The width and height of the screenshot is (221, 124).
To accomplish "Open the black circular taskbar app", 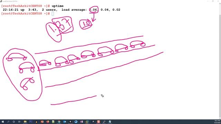I will point(70,122).
